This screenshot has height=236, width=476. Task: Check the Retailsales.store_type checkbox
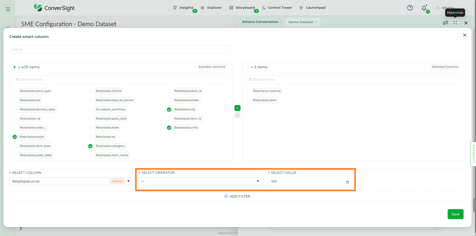tap(15, 91)
